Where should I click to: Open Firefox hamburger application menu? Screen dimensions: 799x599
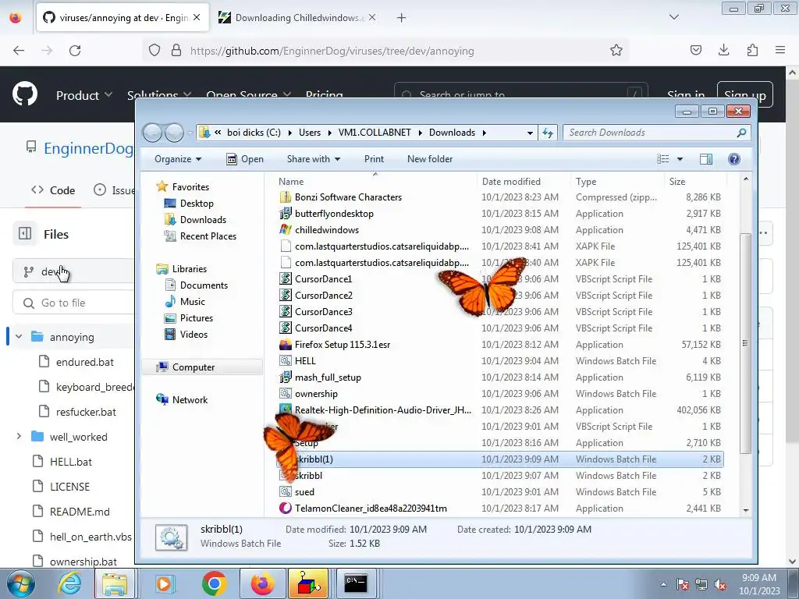point(780,50)
